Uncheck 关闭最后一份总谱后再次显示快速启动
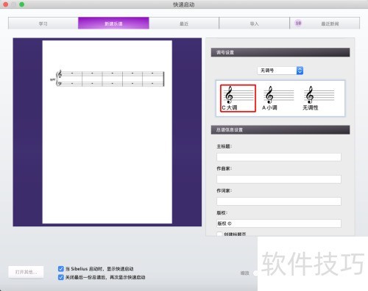This screenshot has height=291, width=368. tap(61, 277)
